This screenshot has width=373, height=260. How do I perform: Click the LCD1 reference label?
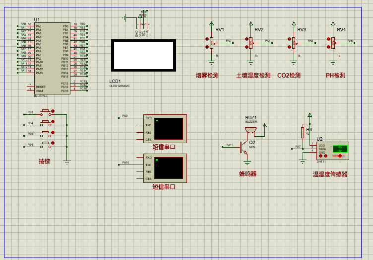click(115, 81)
